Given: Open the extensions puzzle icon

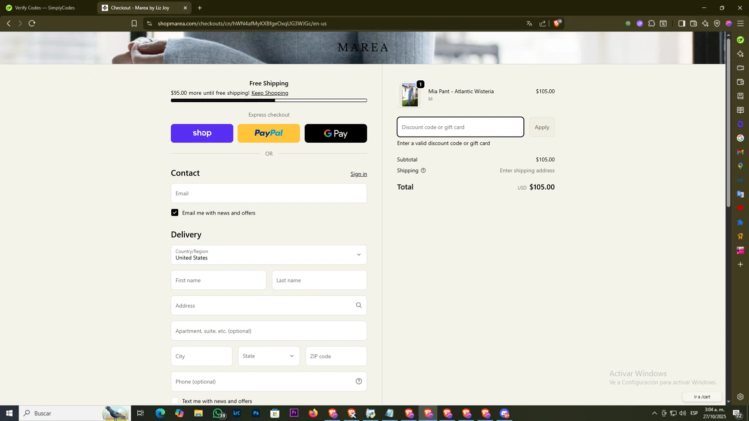Looking at the screenshot, I should 652,23.
